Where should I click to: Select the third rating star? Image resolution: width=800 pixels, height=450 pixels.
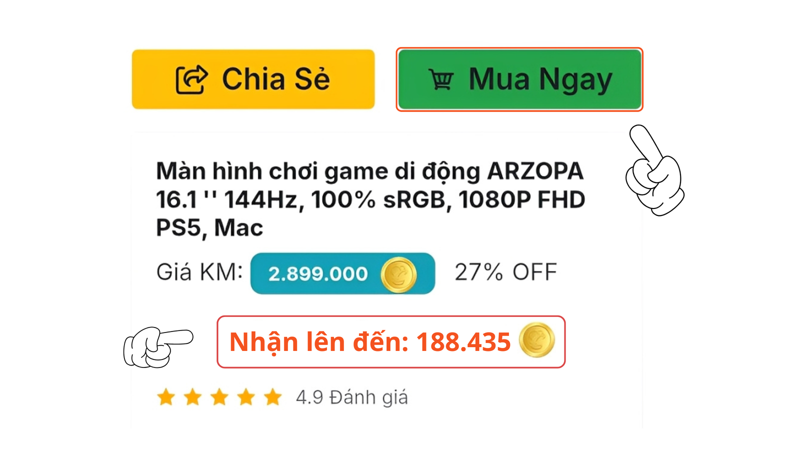[x=220, y=396]
